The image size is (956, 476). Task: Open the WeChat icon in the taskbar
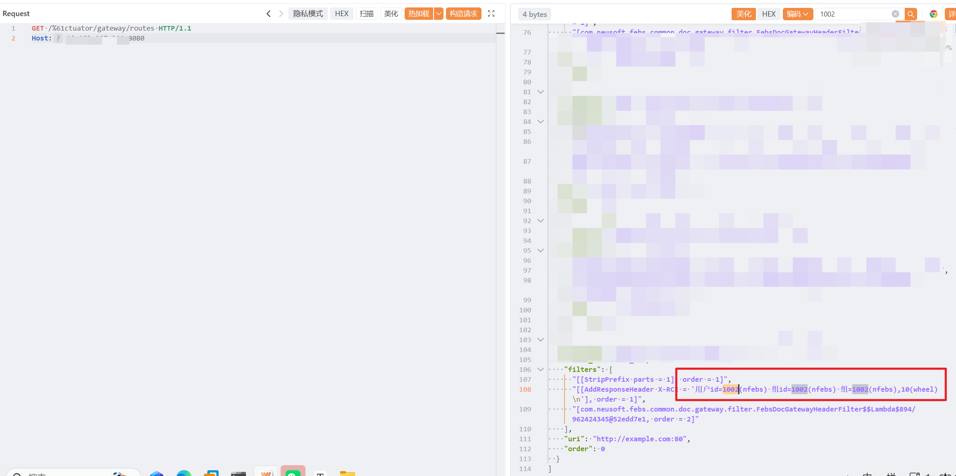tap(293, 471)
